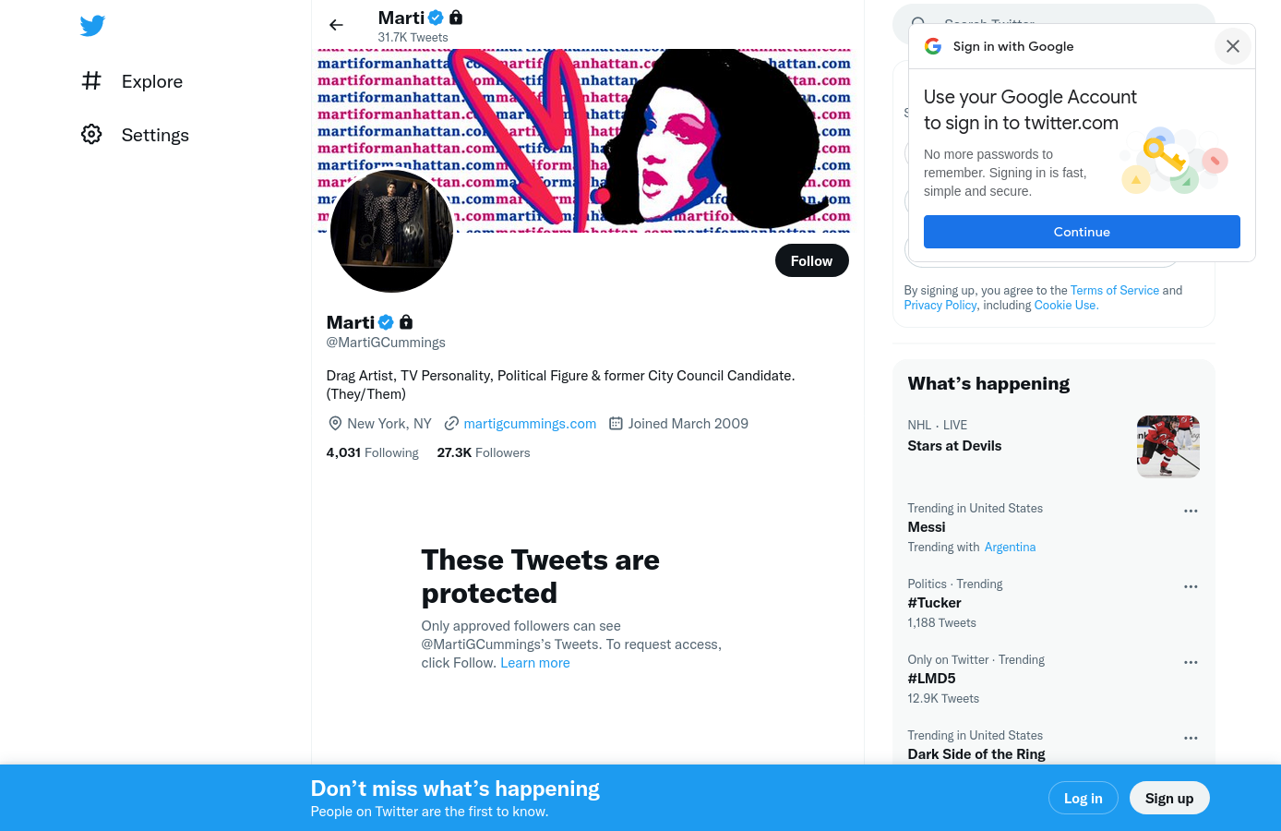The height and width of the screenshot is (831, 1281).
Task: Open more options for the #LMD5 trend
Action: [1191, 662]
